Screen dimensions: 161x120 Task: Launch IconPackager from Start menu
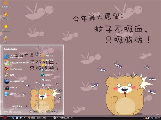click(x=13, y=69)
